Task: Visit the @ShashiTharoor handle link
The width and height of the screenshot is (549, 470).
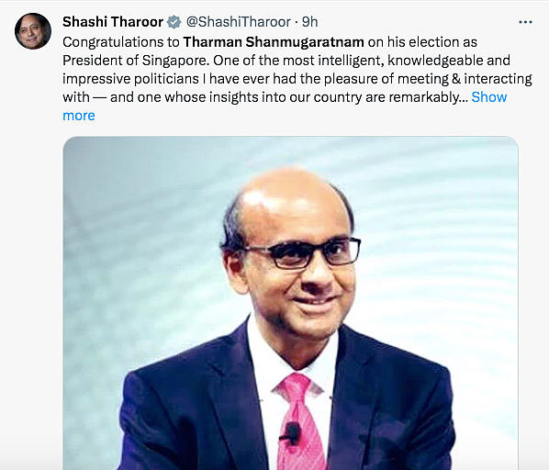Action: point(239,22)
